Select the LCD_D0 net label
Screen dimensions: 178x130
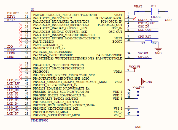click(x=13, y=90)
